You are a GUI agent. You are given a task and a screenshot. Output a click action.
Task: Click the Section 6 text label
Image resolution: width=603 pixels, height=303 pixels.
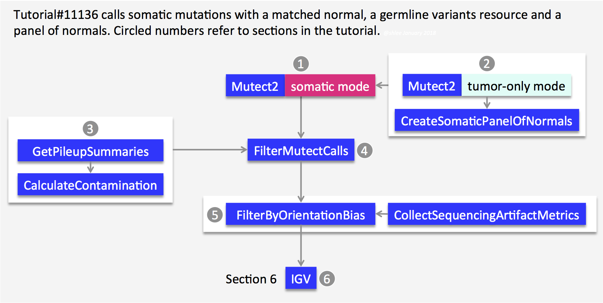point(251,279)
